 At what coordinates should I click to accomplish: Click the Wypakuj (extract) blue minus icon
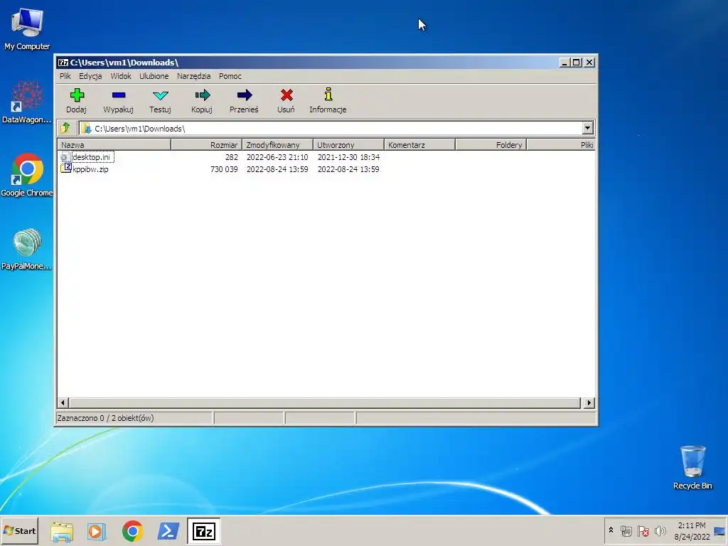tap(119, 95)
